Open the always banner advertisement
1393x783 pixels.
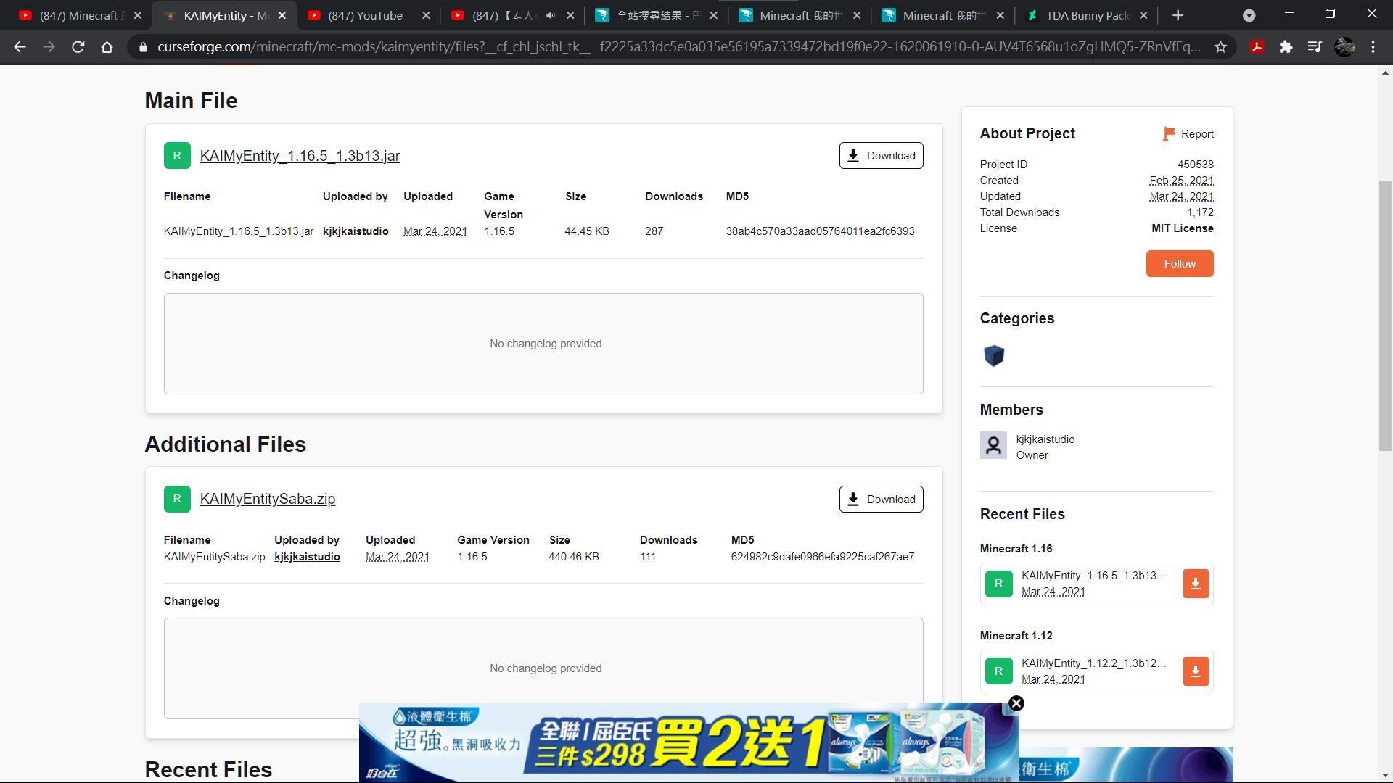click(x=689, y=742)
